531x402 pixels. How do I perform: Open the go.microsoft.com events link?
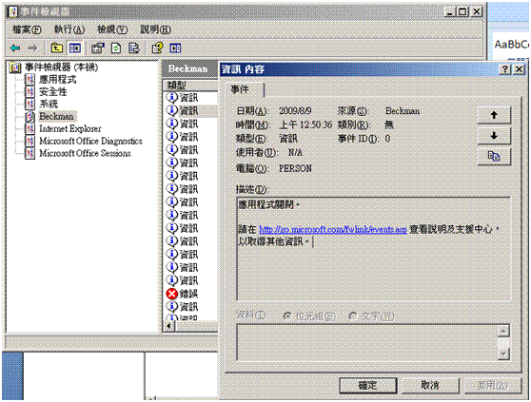333,229
